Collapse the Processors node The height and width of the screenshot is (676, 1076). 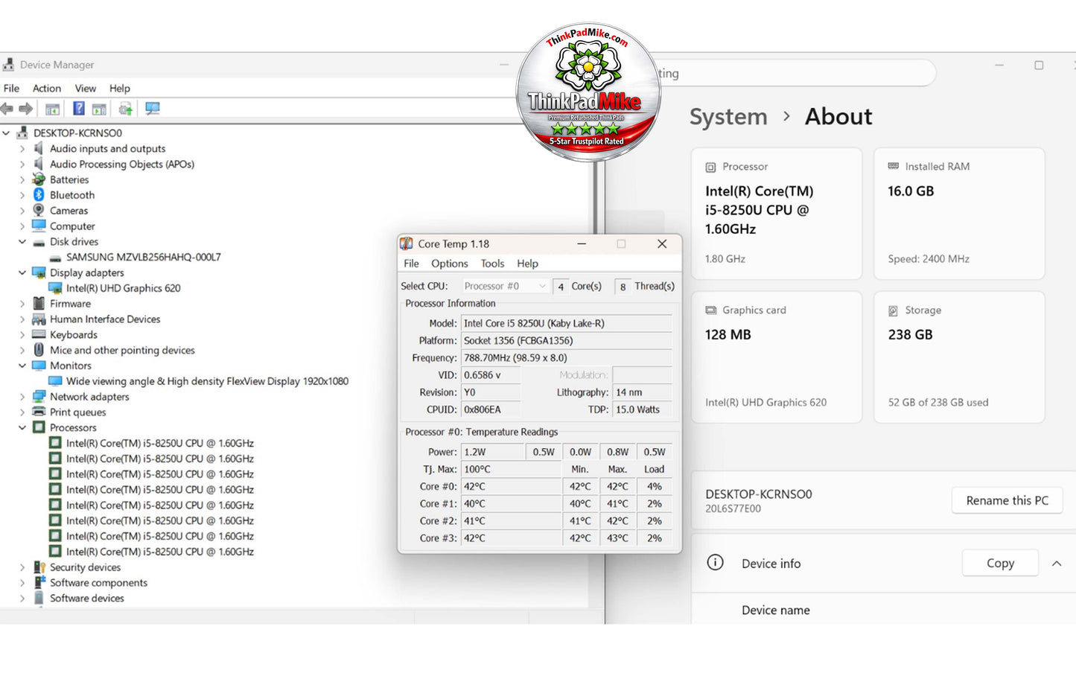tap(22, 427)
